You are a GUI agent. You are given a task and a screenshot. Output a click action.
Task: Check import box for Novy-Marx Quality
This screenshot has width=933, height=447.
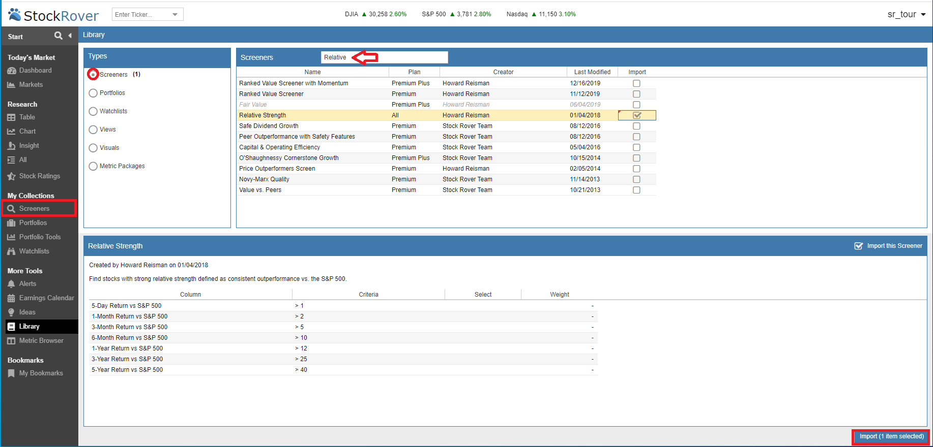tap(636, 179)
